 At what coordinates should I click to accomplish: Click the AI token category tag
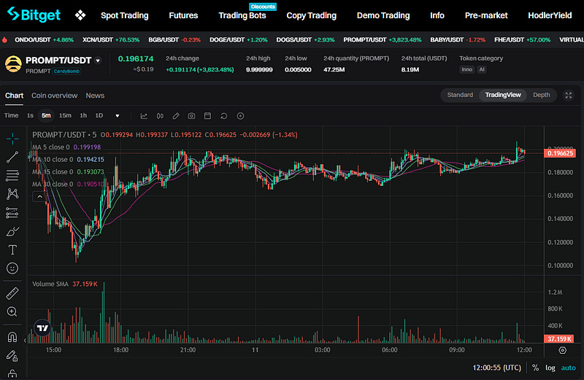point(482,69)
